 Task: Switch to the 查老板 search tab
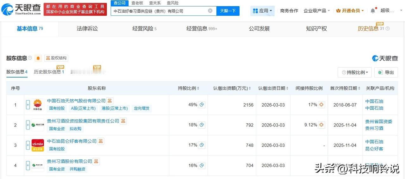[x=137, y=3]
